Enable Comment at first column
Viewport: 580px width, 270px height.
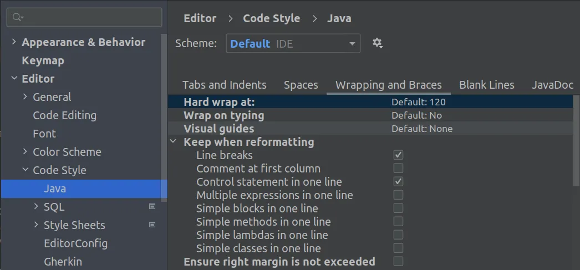pyautogui.click(x=398, y=169)
